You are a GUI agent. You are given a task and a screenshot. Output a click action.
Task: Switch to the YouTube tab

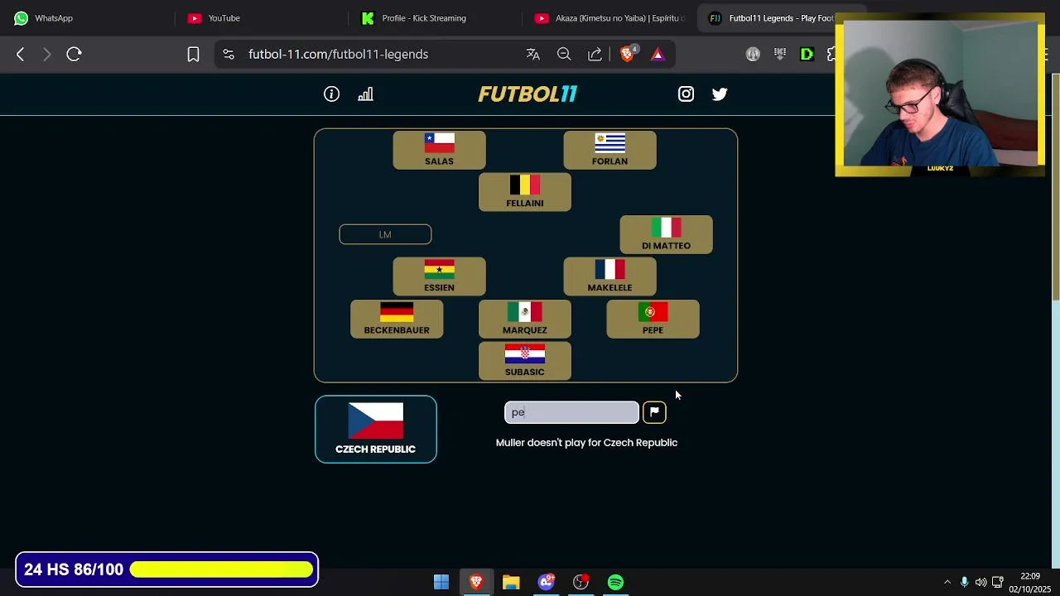(261, 18)
